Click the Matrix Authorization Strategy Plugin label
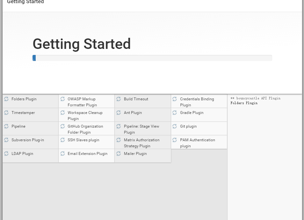Image resolution: width=304 pixels, height=220 pixels. (x=141, y=143)
